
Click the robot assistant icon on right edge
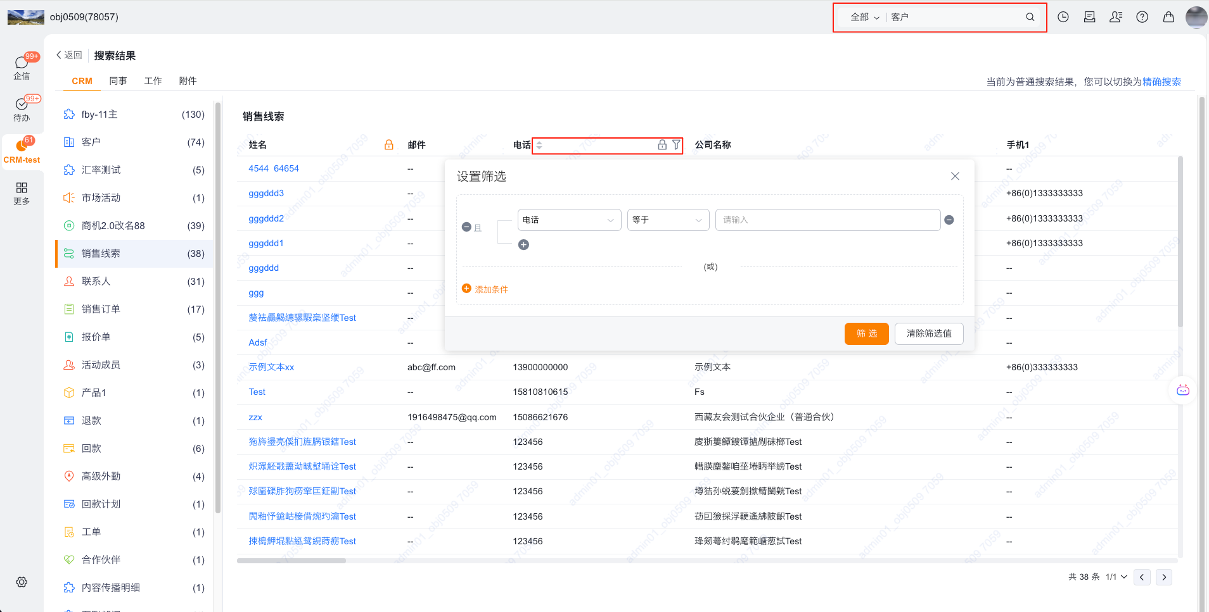[1182, 390]
